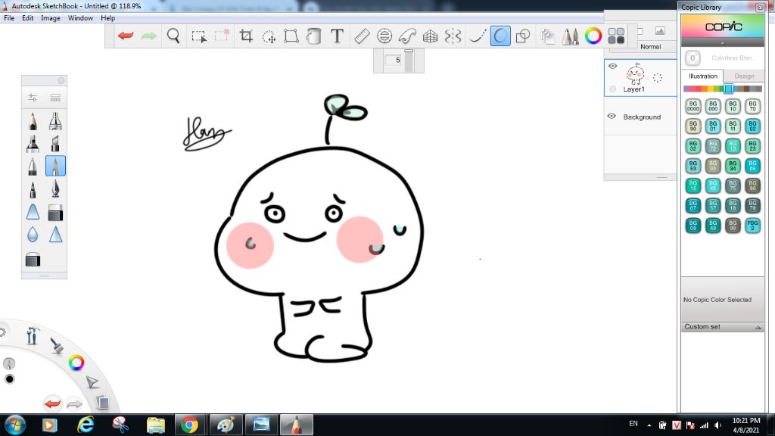
Task: Select the Fountain ink pen brush
Action: [x=55, y=188]
